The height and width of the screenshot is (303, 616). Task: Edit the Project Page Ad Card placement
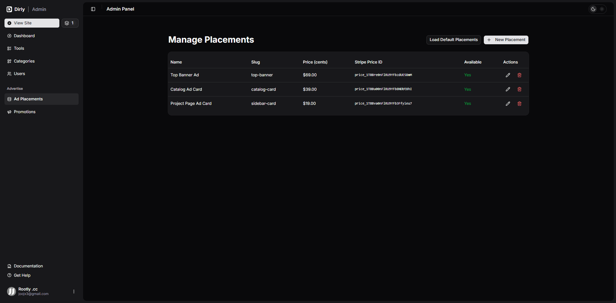pos(508,104)
